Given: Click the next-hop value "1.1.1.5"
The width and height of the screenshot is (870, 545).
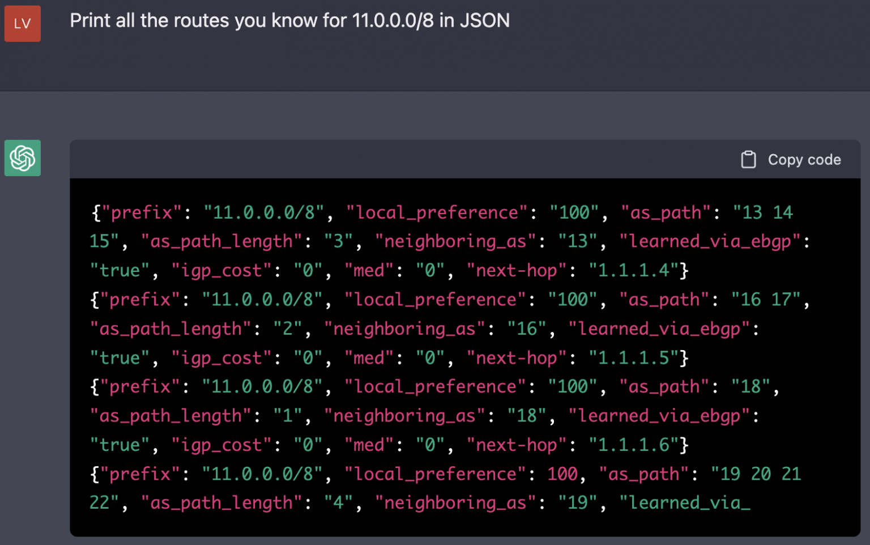Looking at the screenshot, I should tap(634, 358).
